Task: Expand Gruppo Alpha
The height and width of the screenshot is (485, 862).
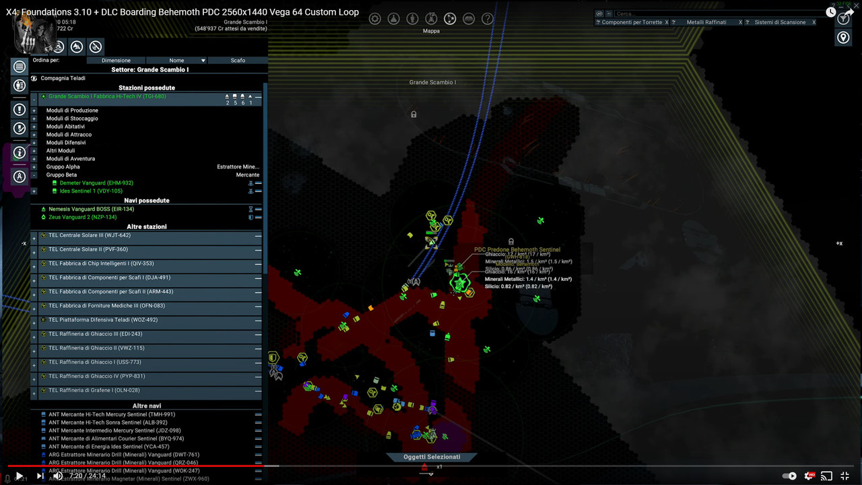Action: 34,167
